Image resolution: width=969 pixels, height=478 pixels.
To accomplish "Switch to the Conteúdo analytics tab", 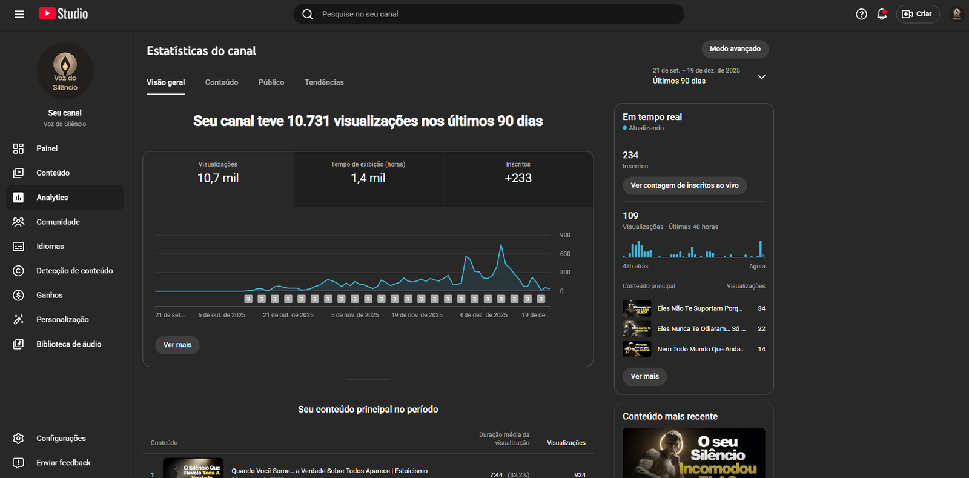I will coord(222,82).
